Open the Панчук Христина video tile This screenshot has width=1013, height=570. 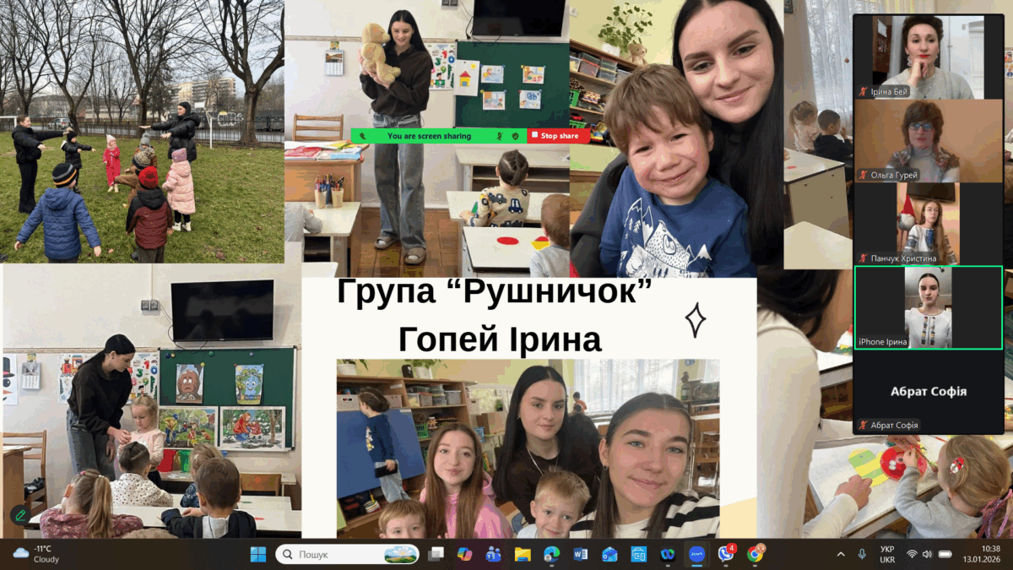[x=928, y=223]
